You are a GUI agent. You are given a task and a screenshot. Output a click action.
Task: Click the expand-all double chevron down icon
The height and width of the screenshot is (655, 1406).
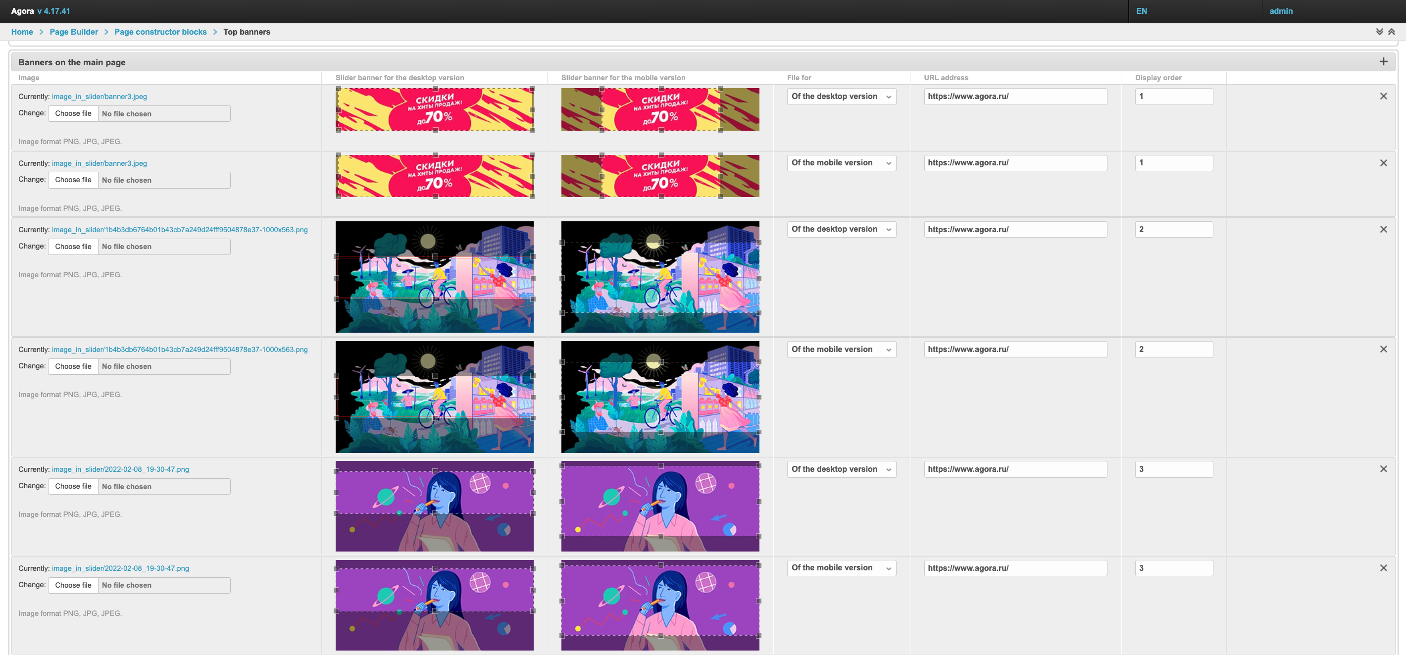tap(1379, 32)
